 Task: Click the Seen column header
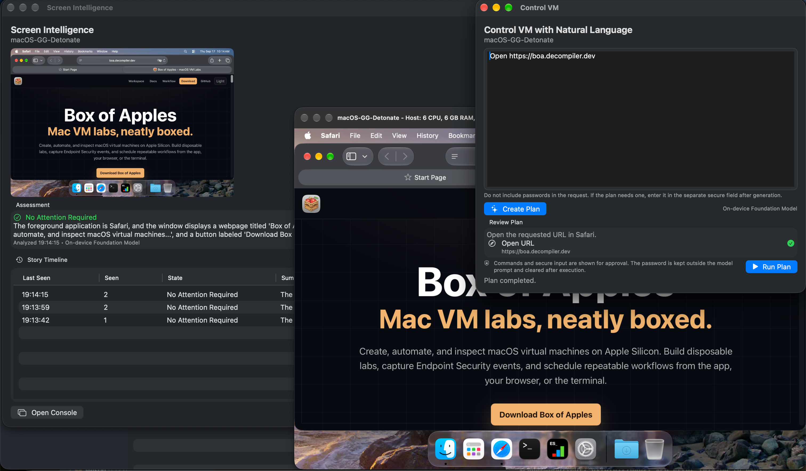111,278
